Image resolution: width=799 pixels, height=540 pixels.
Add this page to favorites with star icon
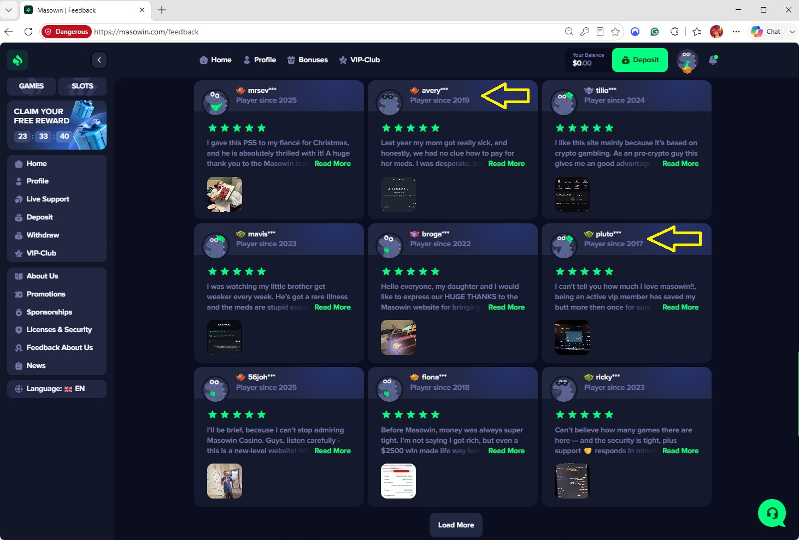click(615, 32)
